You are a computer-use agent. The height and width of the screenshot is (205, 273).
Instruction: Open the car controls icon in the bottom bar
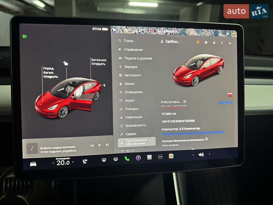(x=33, y=164)
